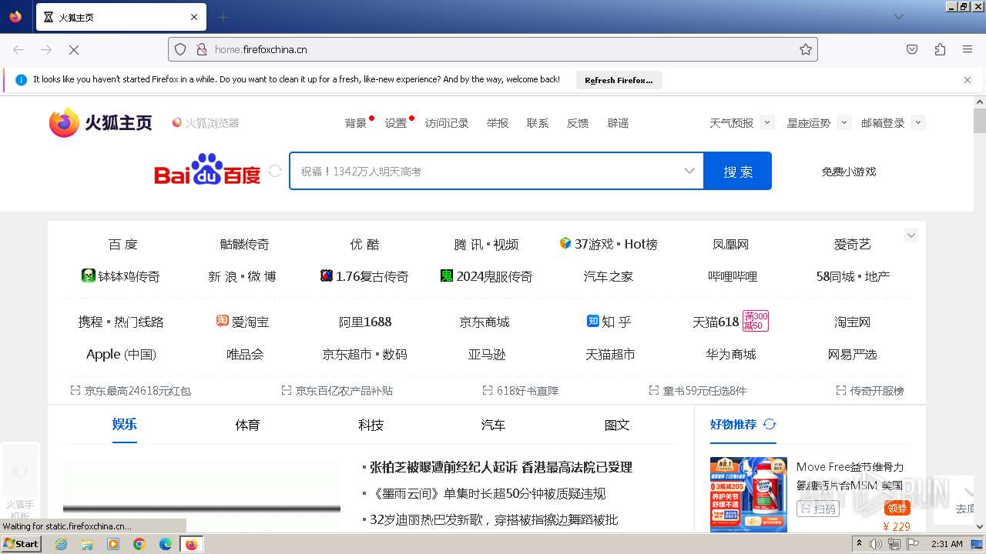This screenshot has width=986, height=554.
Task: Click the List all tabs arrow
Action: [899, 17]
